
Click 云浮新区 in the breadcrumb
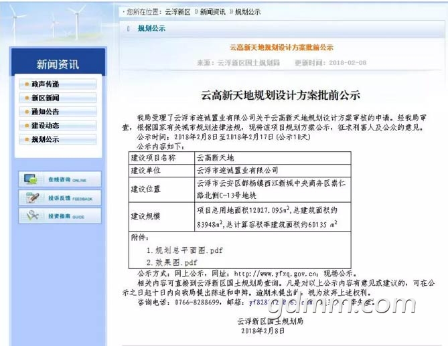click(x=178, y=12)
